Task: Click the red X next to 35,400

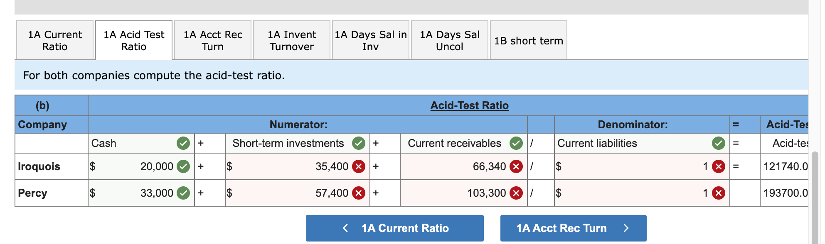Action: click(359, 166)
